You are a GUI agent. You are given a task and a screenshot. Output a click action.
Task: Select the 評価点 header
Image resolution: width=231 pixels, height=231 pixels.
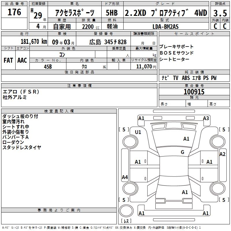click(x=220, y=4)
